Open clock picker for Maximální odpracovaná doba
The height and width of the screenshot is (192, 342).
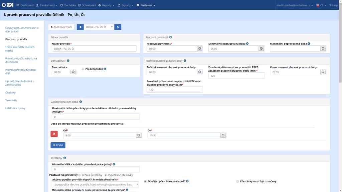coord(323,49)
